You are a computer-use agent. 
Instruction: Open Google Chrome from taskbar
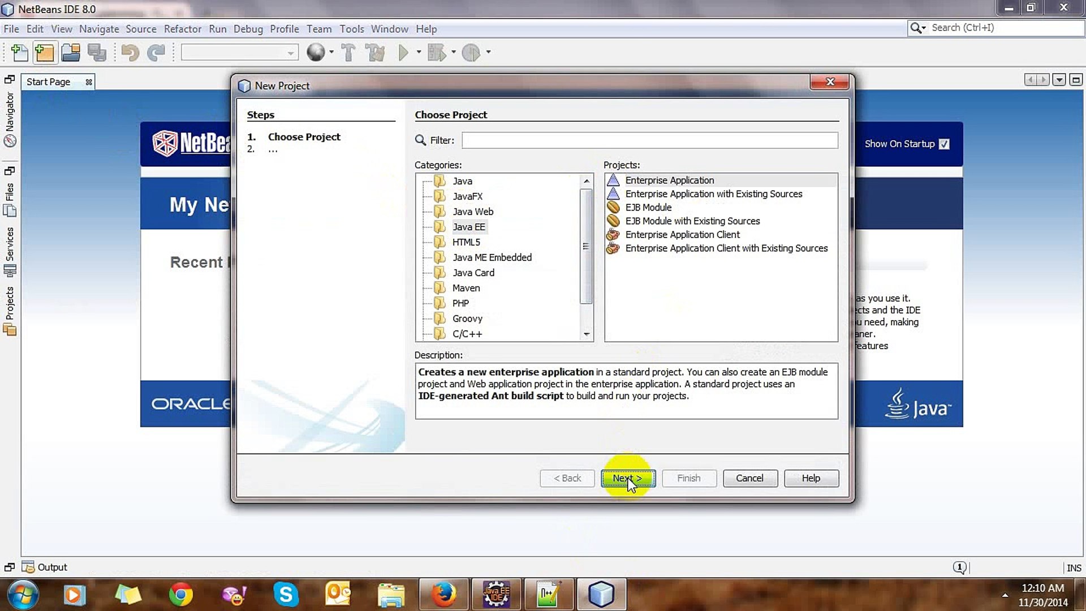point(181,595)
